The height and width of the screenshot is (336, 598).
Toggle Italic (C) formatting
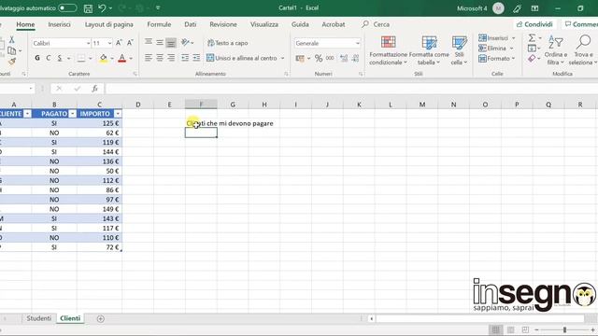48,58
